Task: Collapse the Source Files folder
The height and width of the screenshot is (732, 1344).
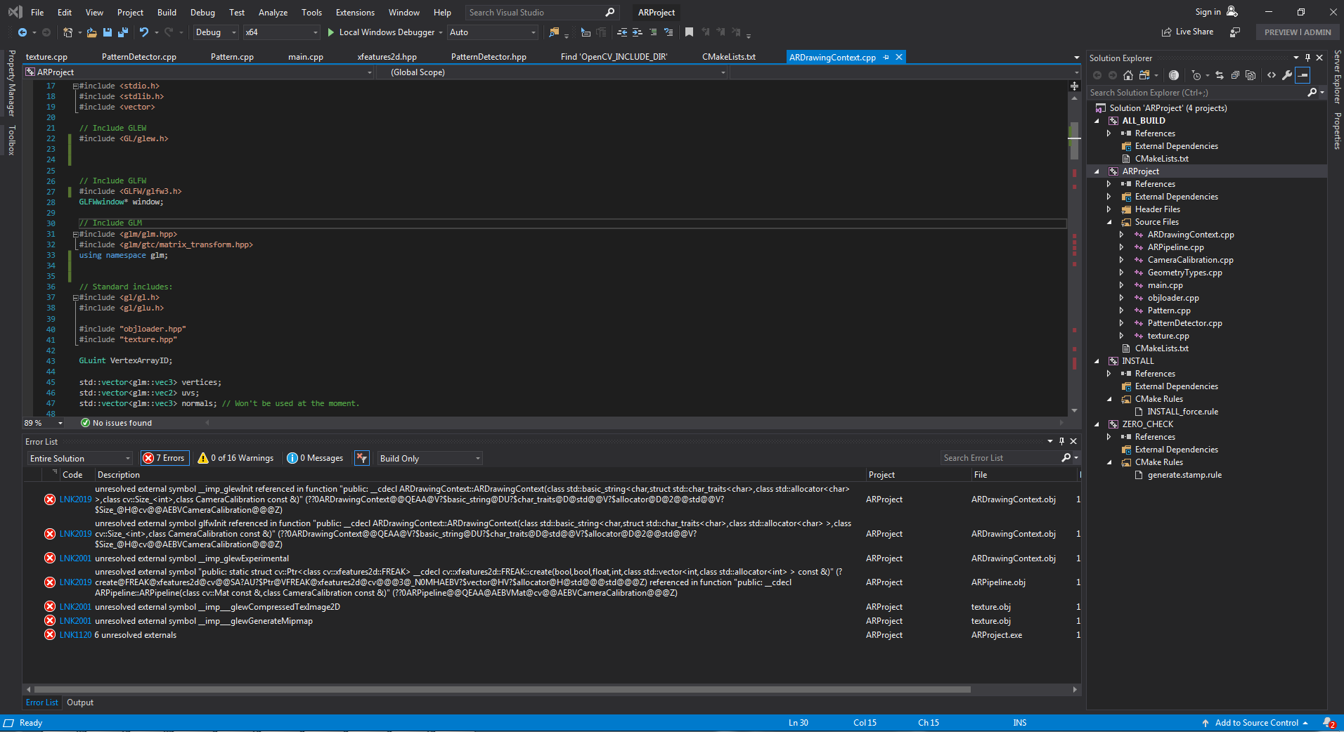Action: click(x=1109, y=222)
